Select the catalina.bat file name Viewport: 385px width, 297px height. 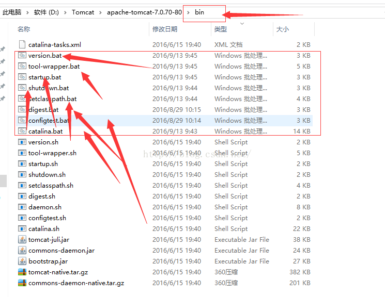[x=45, y=131]
